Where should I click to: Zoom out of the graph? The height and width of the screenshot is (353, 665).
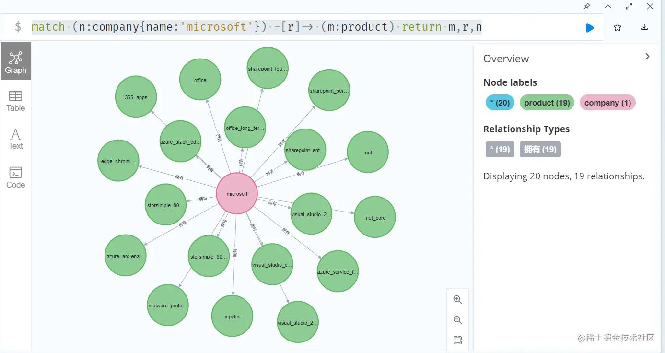point(457,320)
